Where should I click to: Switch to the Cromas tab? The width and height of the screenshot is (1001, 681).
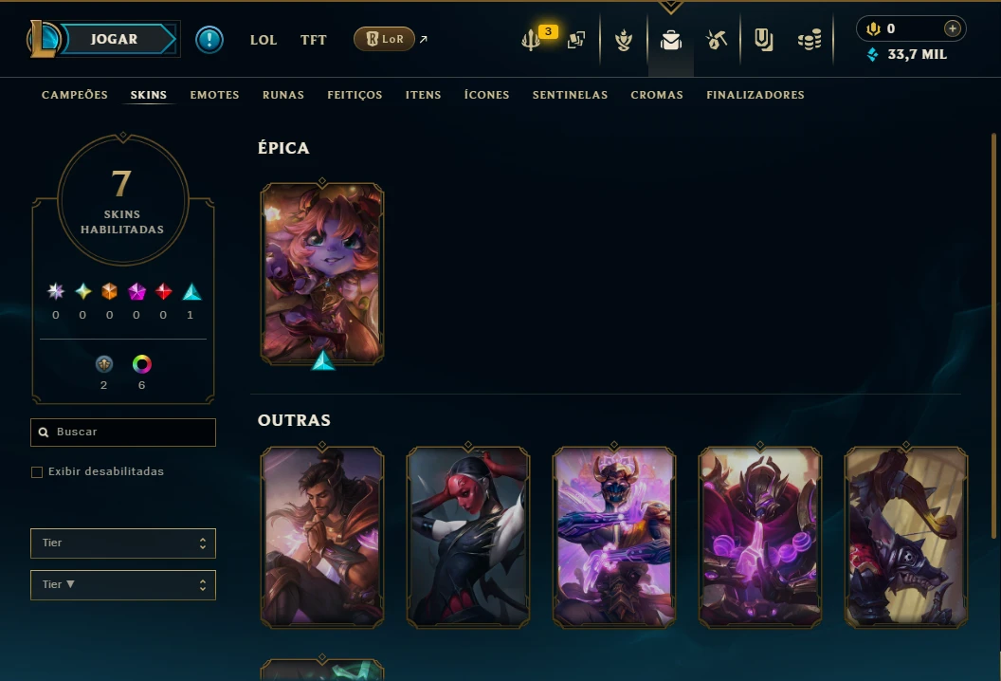[657, 95]
